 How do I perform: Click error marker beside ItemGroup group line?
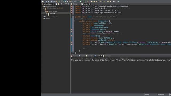(x=71, y=30)
